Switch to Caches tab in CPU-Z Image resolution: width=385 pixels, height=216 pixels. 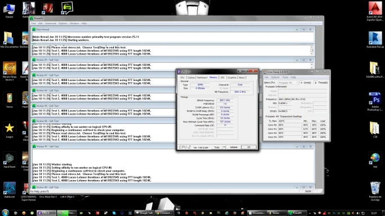click(x=191, y=78)
